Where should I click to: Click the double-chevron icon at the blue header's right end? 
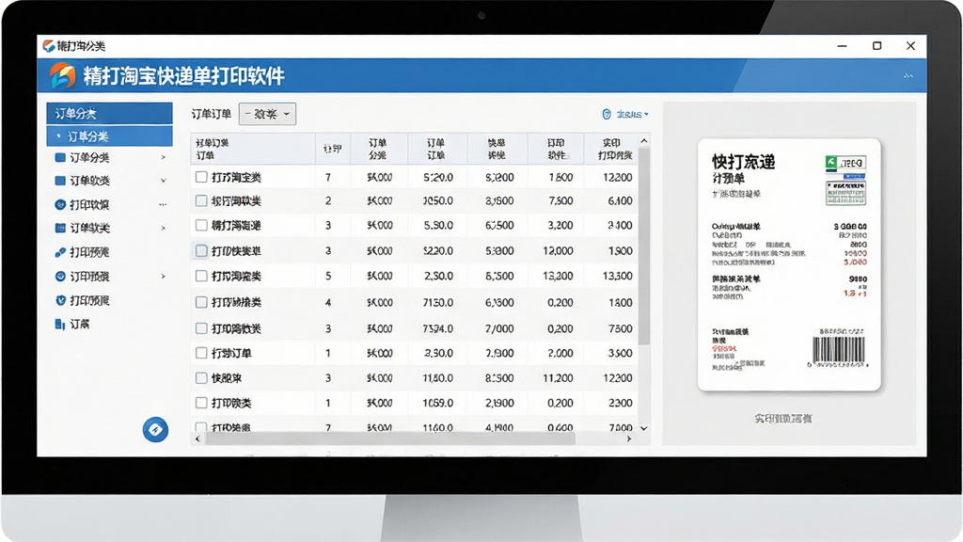[x=908, y=75]
